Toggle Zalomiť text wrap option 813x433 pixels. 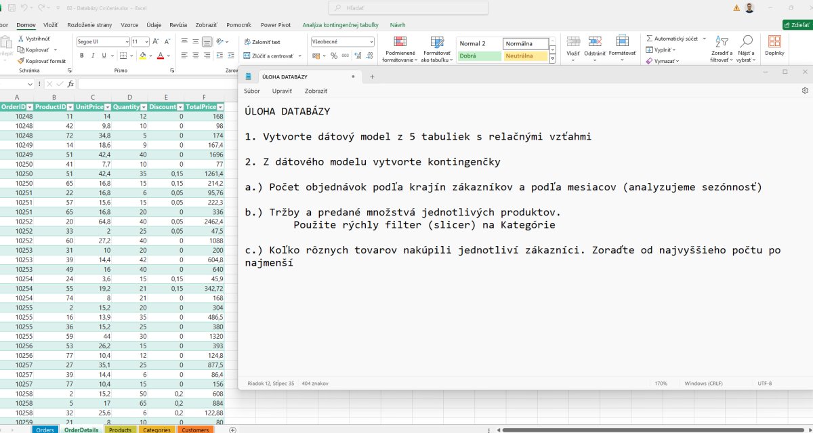pyautogui.click(x=262, y=42)
